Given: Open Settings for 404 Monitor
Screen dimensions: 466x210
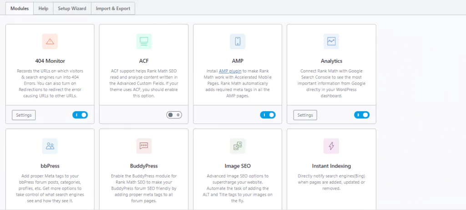Looking at the screenshot, I should tap(24, 115).
